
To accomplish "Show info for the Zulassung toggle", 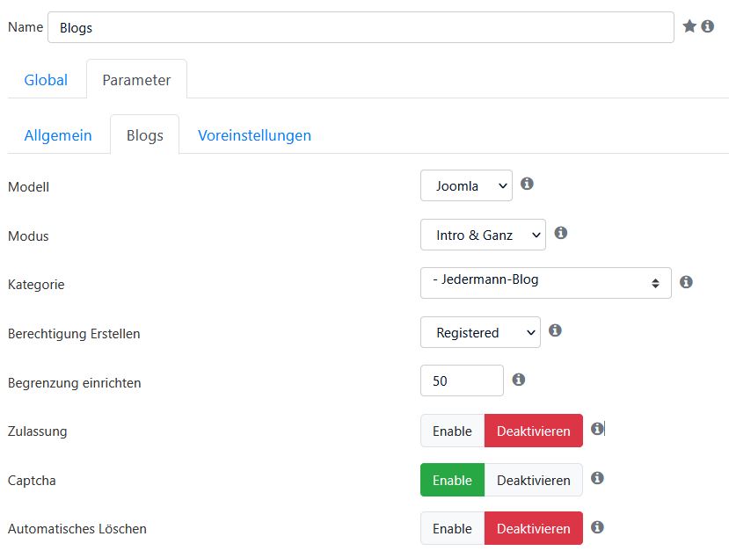I will point(597,428).
